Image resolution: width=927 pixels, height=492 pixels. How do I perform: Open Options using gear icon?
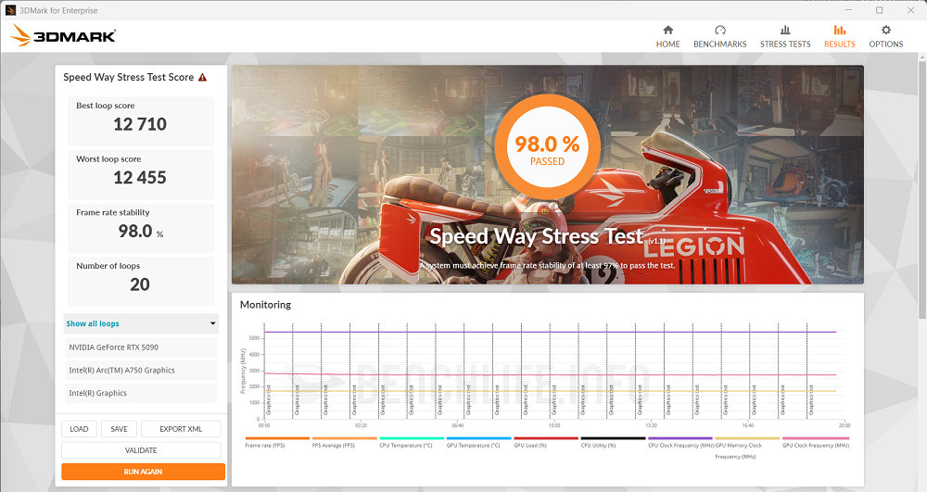tap(885, 30)
